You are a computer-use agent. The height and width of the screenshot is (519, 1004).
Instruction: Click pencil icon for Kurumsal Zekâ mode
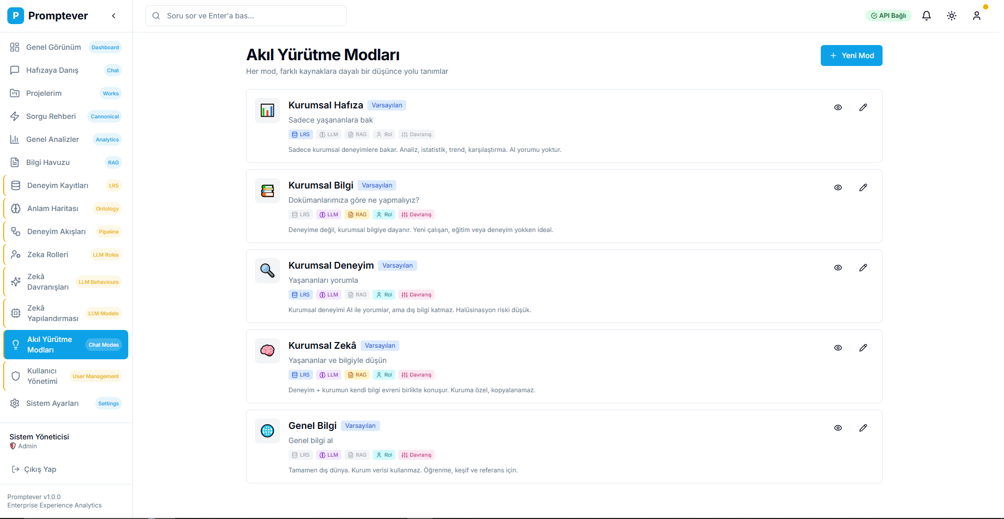[863, 348]
